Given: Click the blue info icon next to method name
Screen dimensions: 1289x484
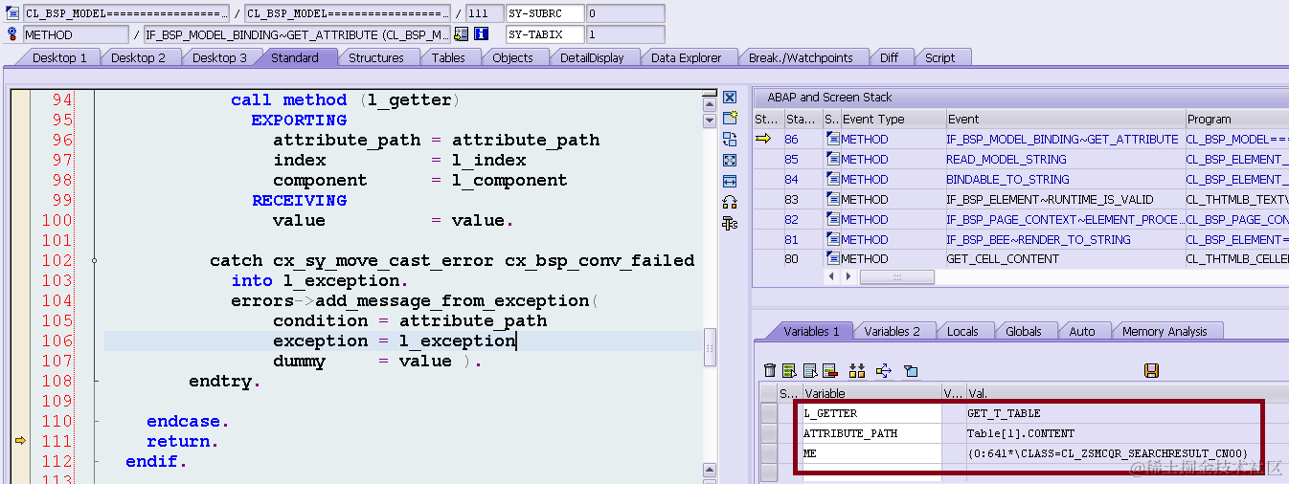Looking at the screenshot, I should [482, 34].
